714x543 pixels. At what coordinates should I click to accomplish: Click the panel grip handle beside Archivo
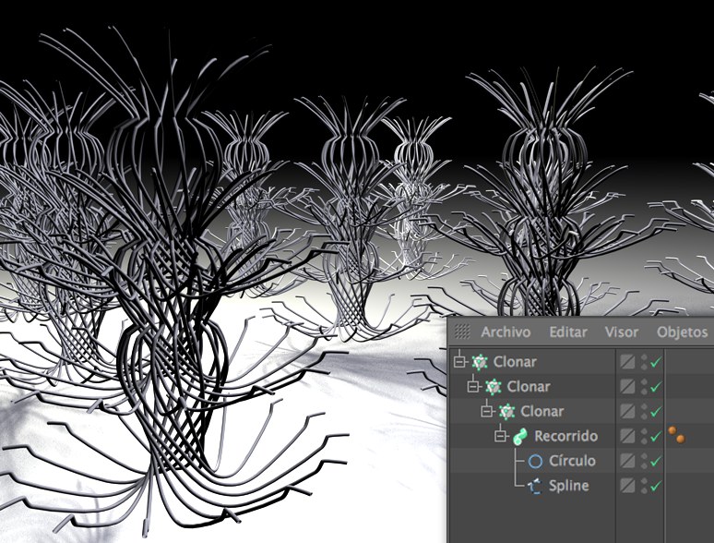pyautogui.click(x=463, y=332)
